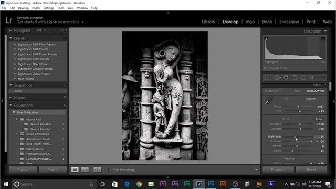The height and width of the screenshot is (189, 336).
Task: Expand the Smart Collections set
Action: [16, 134]
